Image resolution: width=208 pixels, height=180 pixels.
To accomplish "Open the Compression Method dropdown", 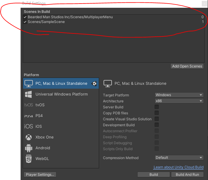I will click(x=179, y=158).
